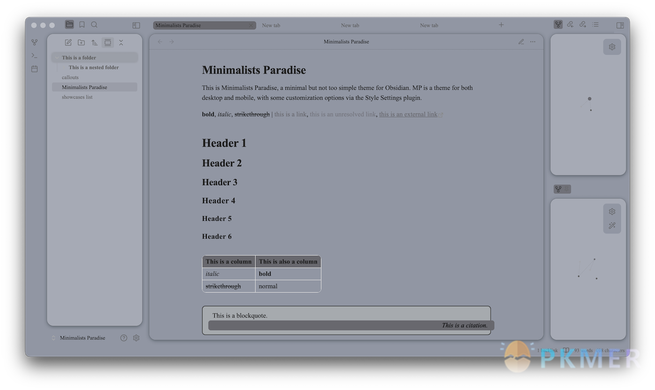Screen dimensions: 655x390
Task: Open the command palette terminal icon
Action: pos(34,55)
